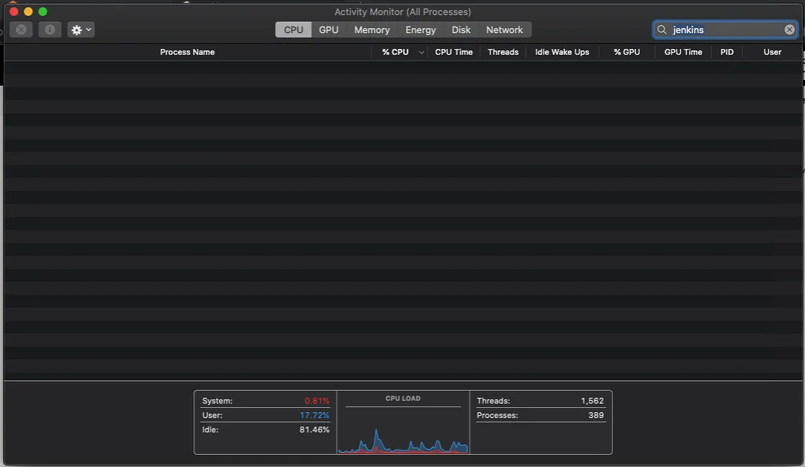Close the Activity Monitor window
This screenshot has height=467, width=805.
[x=14, y=12]
